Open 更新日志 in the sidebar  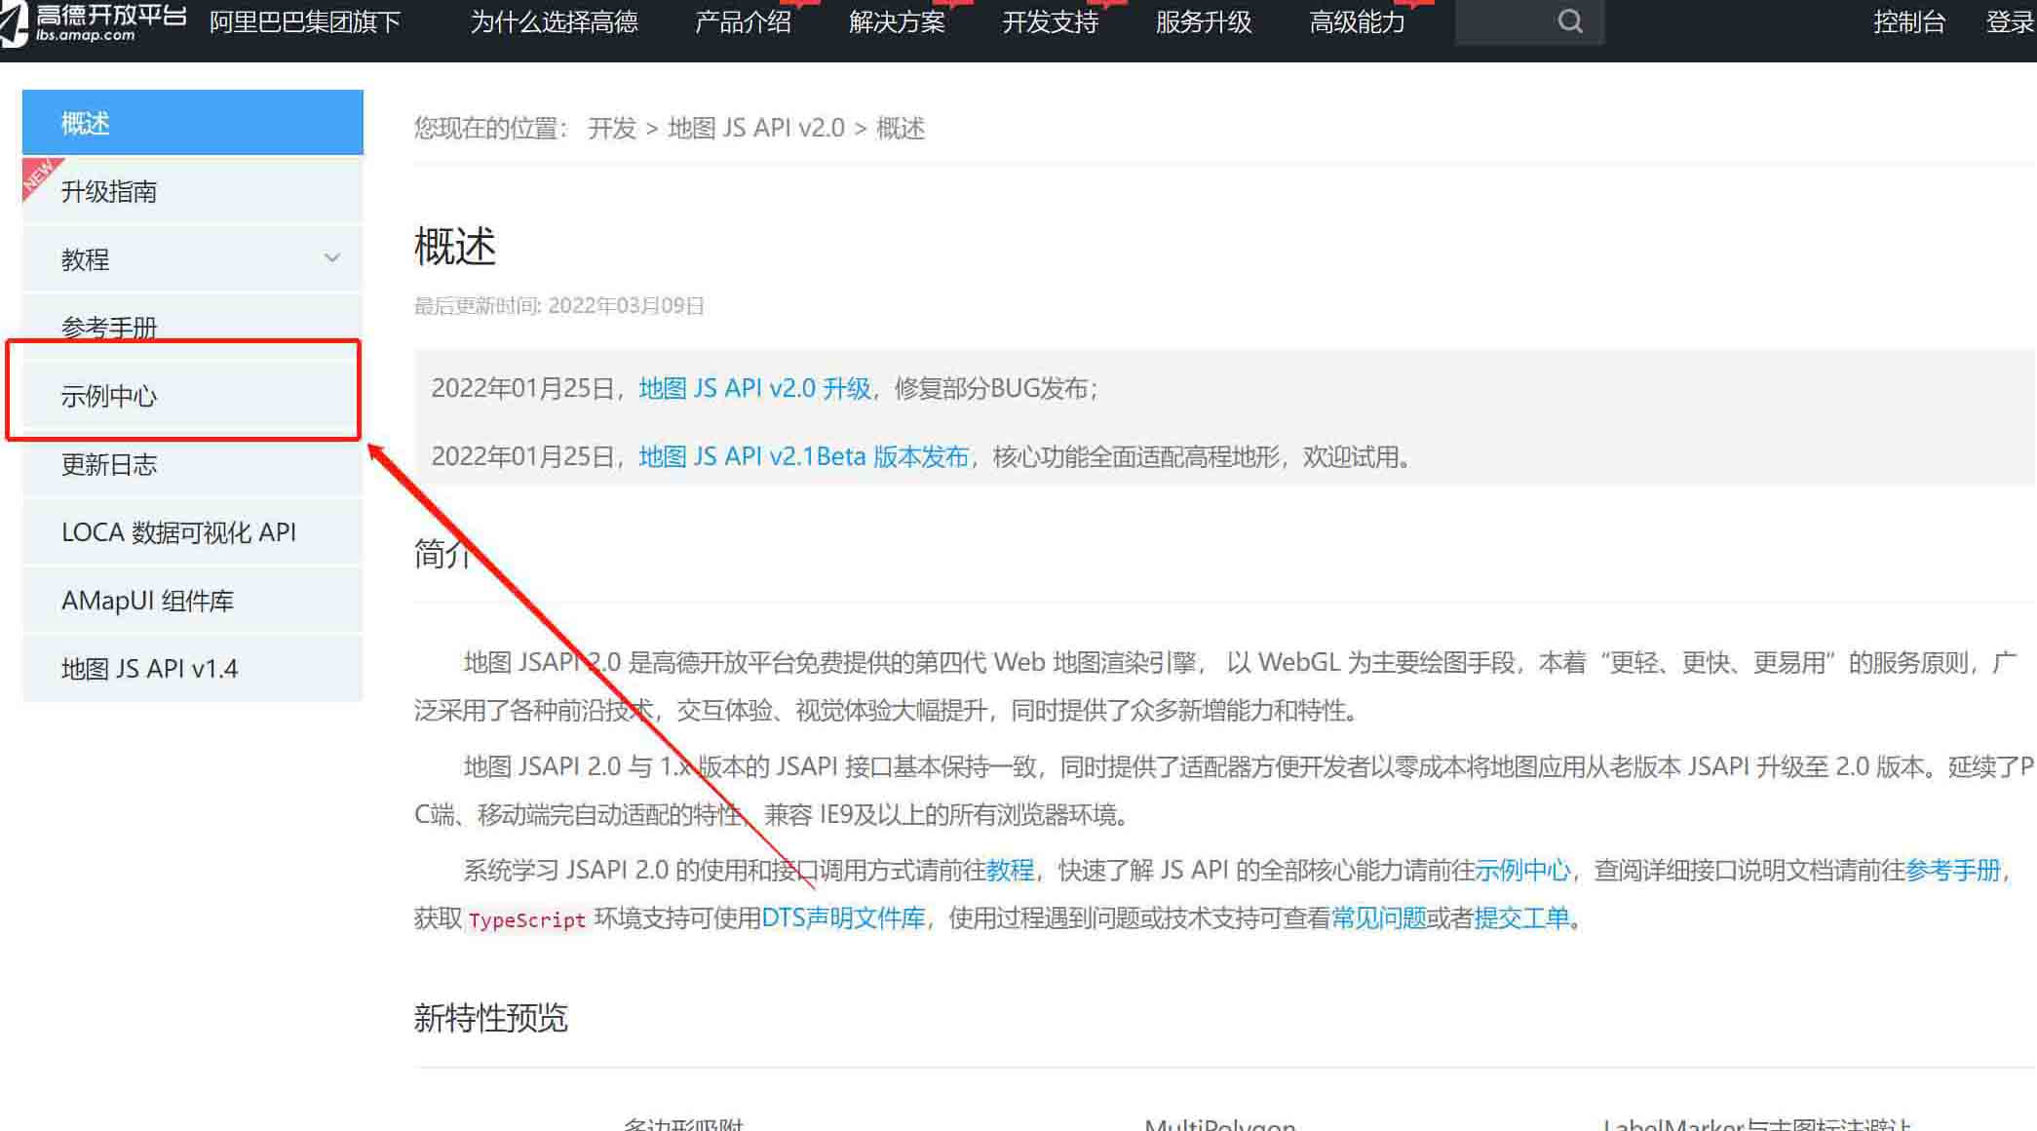193,464
